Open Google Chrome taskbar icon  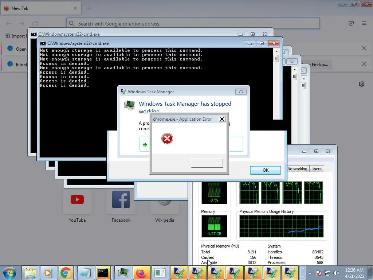click(66, 273)
